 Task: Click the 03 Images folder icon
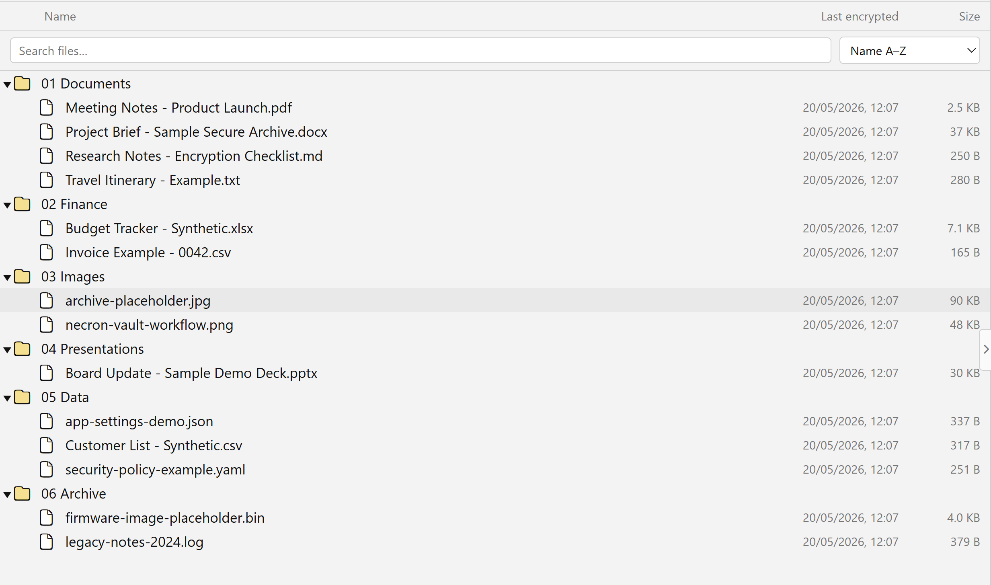coord(22,276)
